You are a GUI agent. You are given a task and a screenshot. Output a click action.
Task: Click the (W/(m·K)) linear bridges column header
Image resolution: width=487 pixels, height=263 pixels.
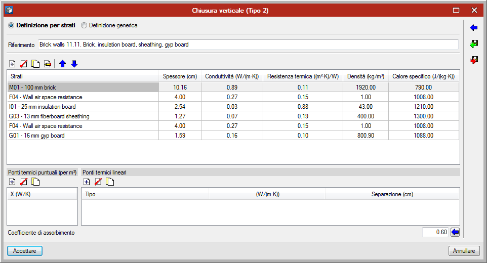point(267,194)
